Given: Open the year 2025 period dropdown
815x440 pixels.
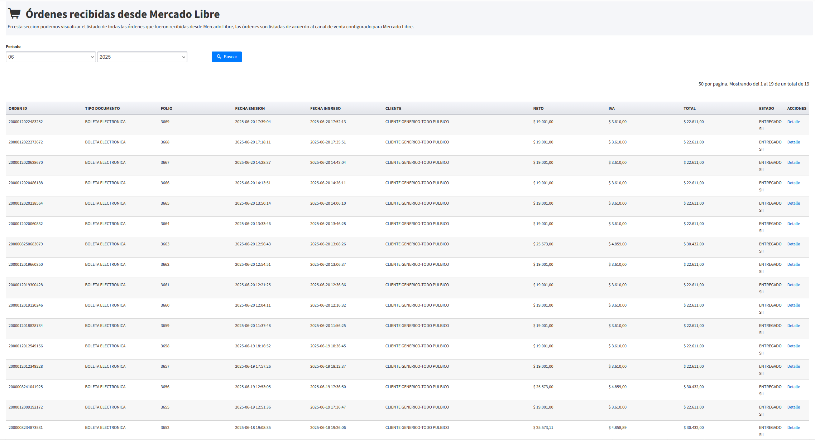Looking at the screenshot, I should tap(142, 57).
